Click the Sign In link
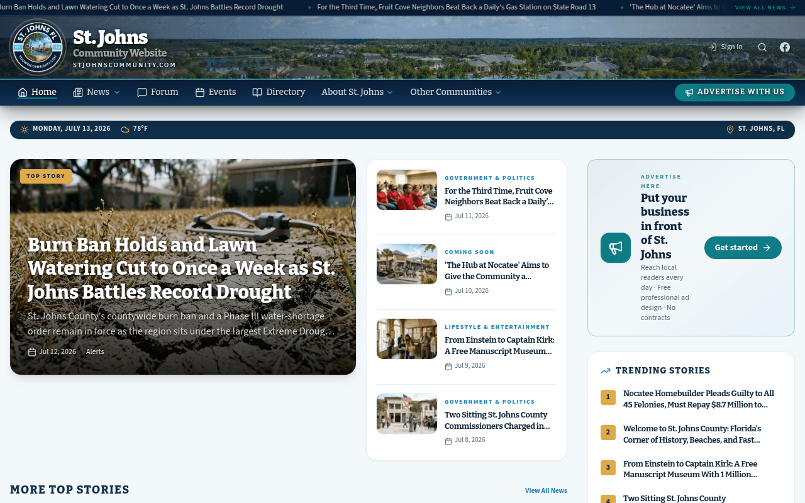This screenshot has height=503, width=805. (726, 47)
